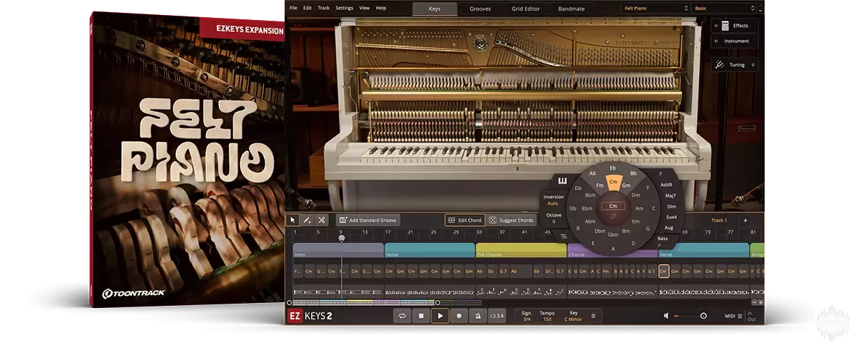
Task: Open the Track menu
Action: 324,8
